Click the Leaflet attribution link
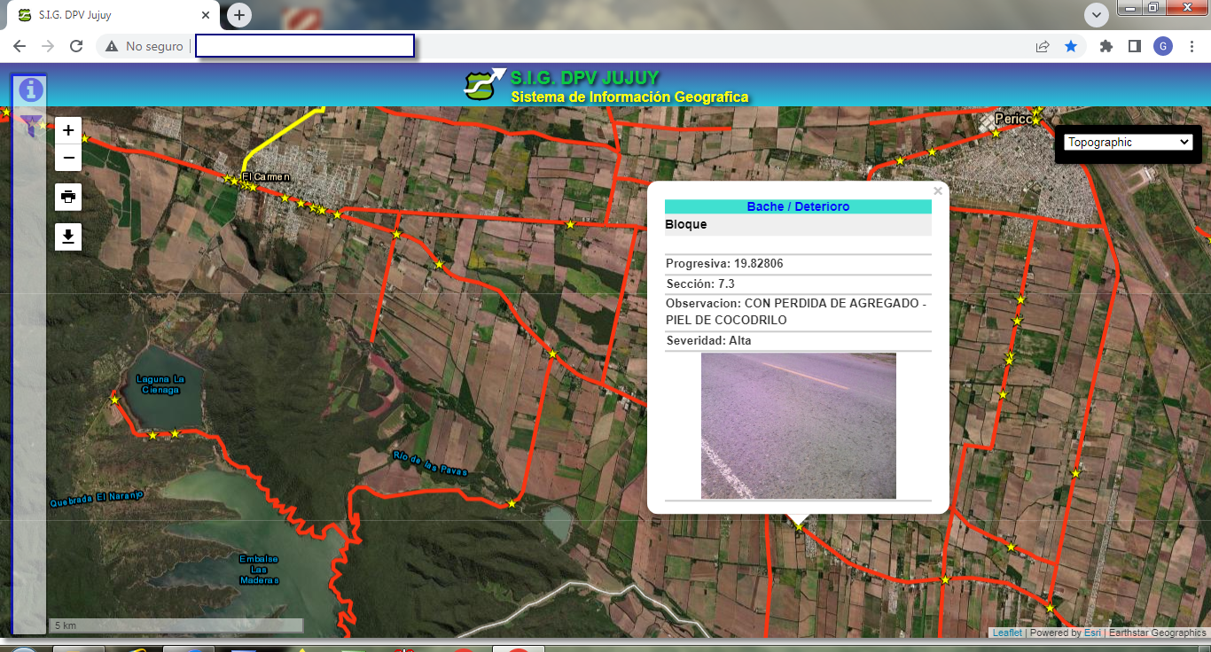This screenshot has width=1211, height=652. (1006, 633)
